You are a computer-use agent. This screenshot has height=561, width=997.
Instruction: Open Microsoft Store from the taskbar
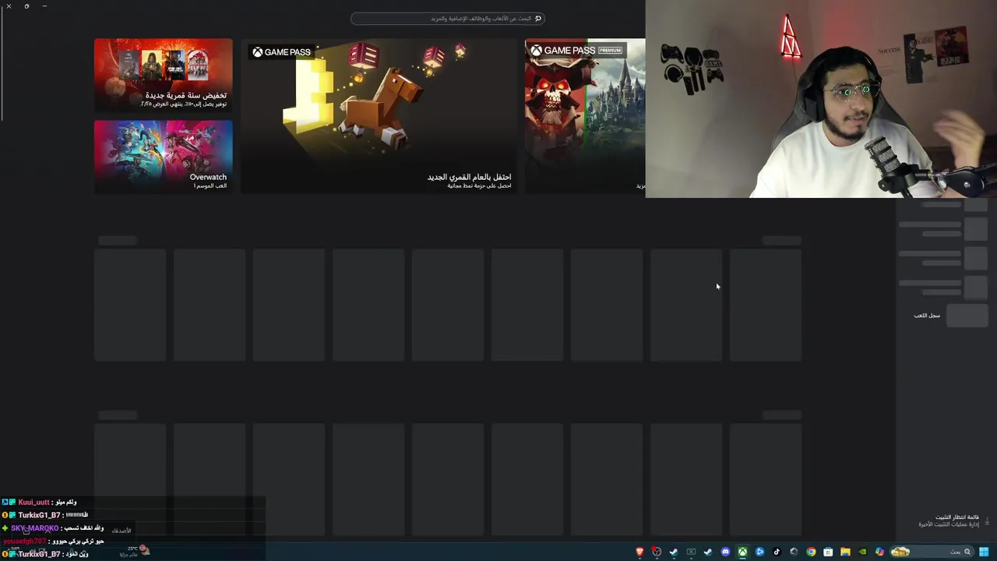click(x=828, y=552)
